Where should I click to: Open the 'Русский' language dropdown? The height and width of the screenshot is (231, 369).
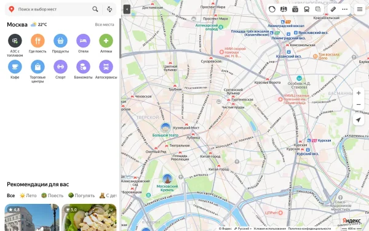243,229
